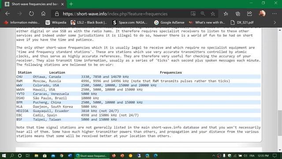Select 'Moscow, Russia' location text

click(x=47, y=81)
